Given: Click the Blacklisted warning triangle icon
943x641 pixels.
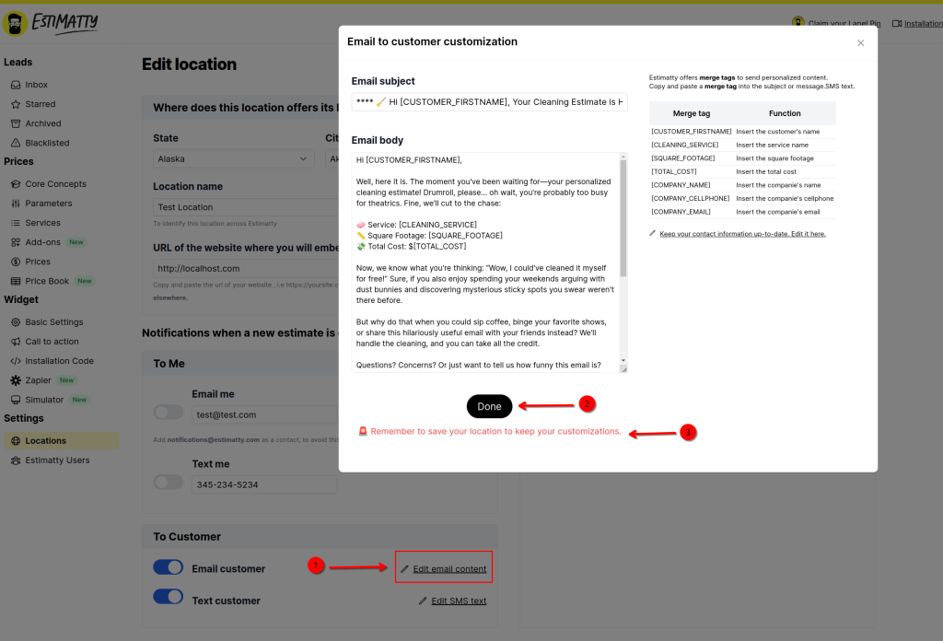Looking at the screenshot, I should [16, 143].
